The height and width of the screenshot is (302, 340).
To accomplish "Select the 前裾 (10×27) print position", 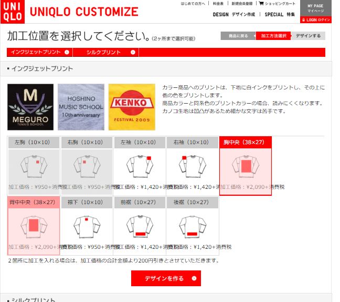I will coord(140,226).
